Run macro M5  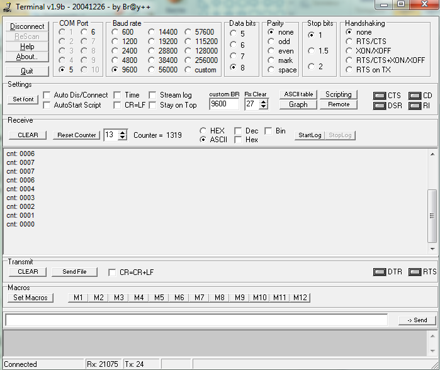[x=159, y=298]
